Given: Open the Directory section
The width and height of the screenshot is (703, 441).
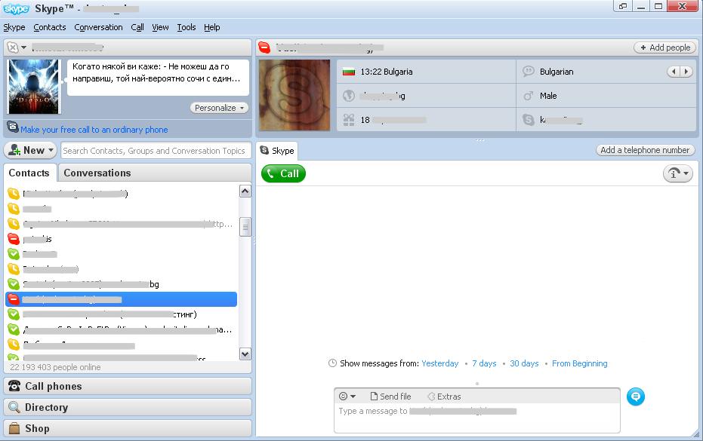Looking at the screenshot, I should 128,407.
